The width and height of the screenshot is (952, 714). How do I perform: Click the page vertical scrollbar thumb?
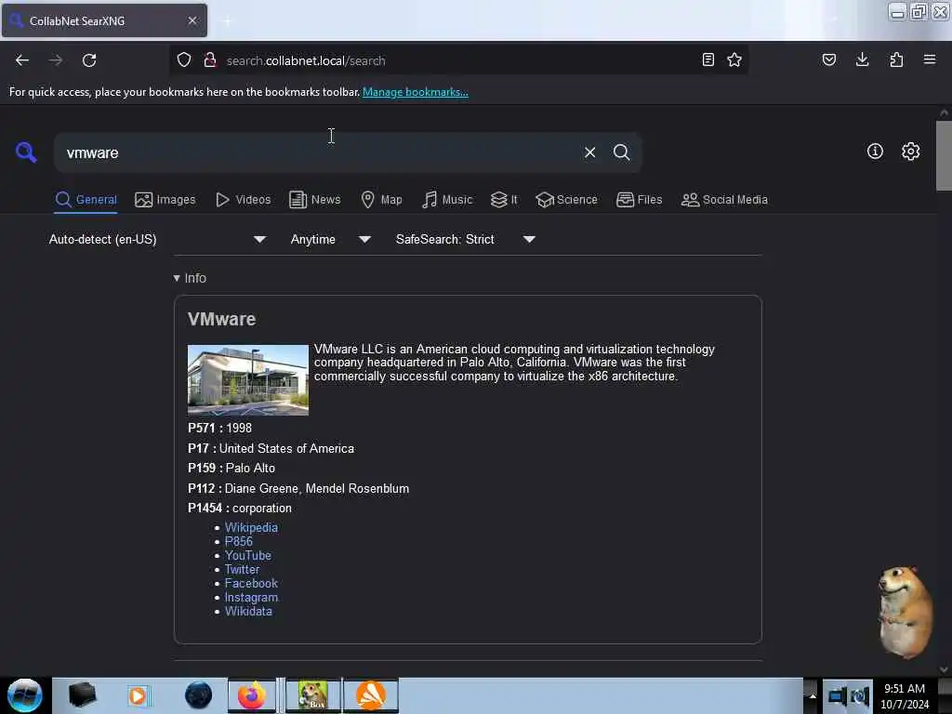pyautogui.click(x=944, y=156)
